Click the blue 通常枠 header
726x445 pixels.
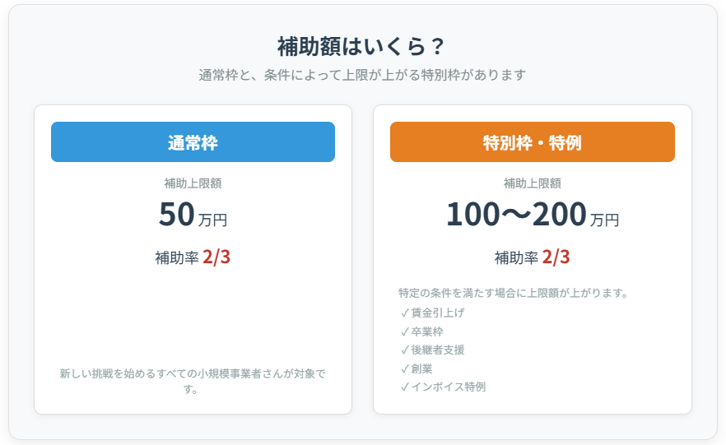193,142
